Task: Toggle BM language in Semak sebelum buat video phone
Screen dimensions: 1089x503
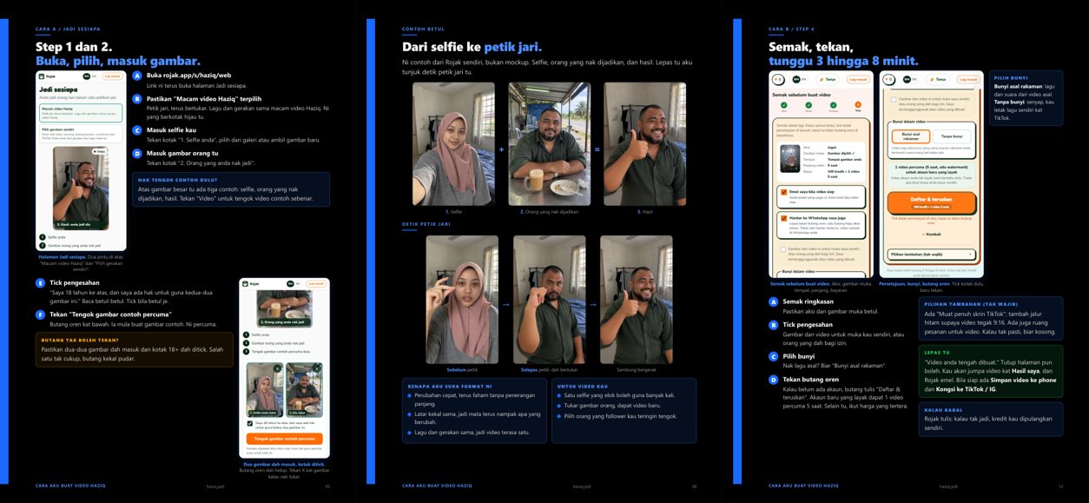Action: (x=795, y=79)
